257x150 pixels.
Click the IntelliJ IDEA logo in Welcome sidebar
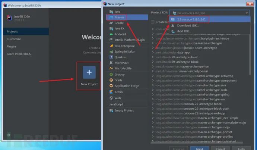[x=9, y=18]
